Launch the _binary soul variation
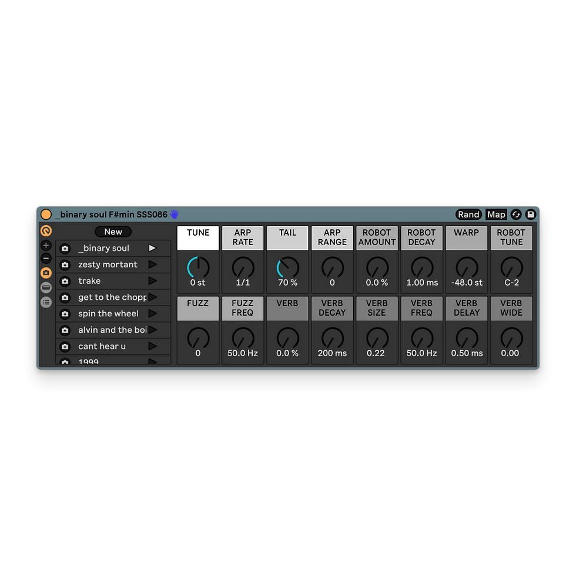 pyautogui.click(x=152, y=248)
